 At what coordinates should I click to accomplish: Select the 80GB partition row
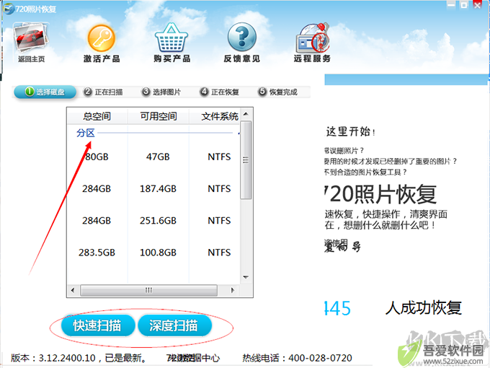click(x=153, y=157)
